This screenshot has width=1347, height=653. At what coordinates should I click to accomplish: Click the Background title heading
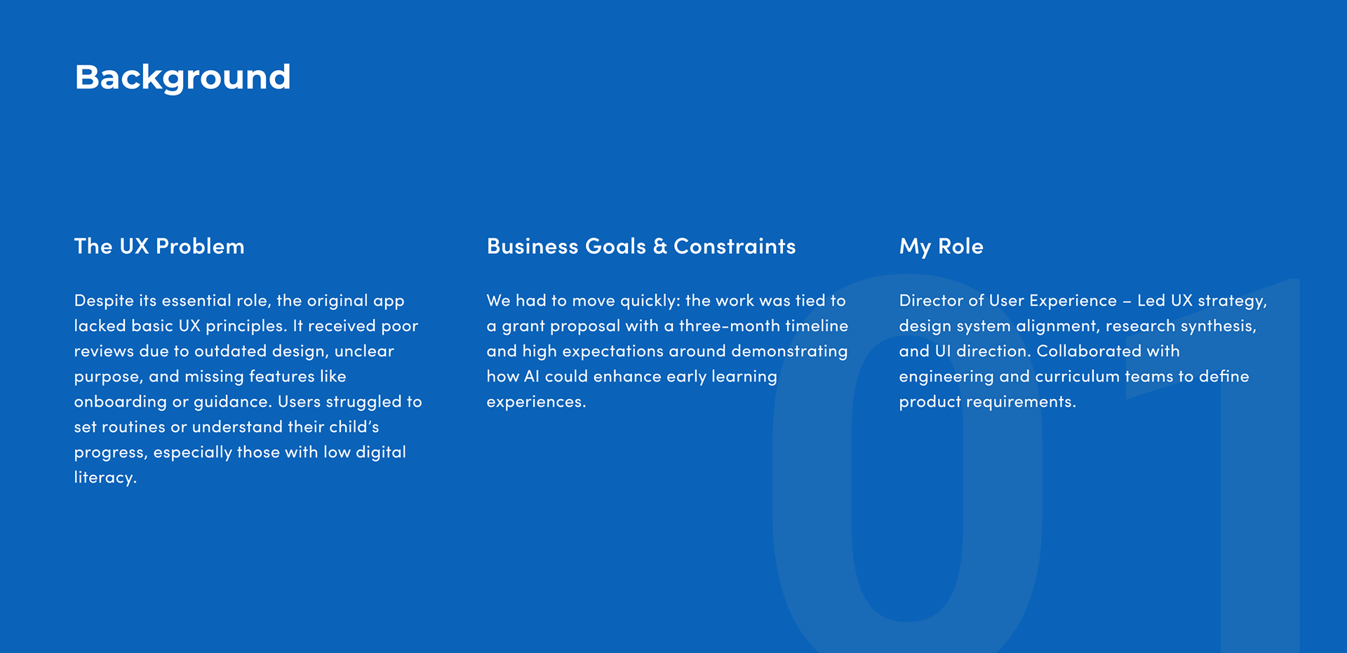pos(182,77)
